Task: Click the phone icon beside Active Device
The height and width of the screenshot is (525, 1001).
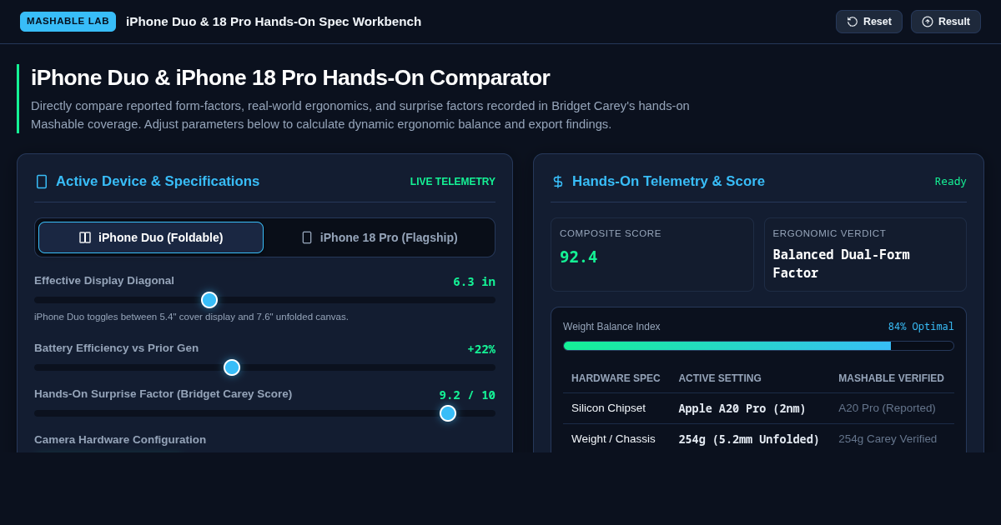Action: click(42, 182)
